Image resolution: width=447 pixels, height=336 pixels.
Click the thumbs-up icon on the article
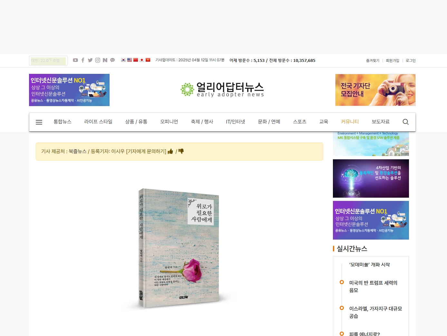tap(170, 151)
